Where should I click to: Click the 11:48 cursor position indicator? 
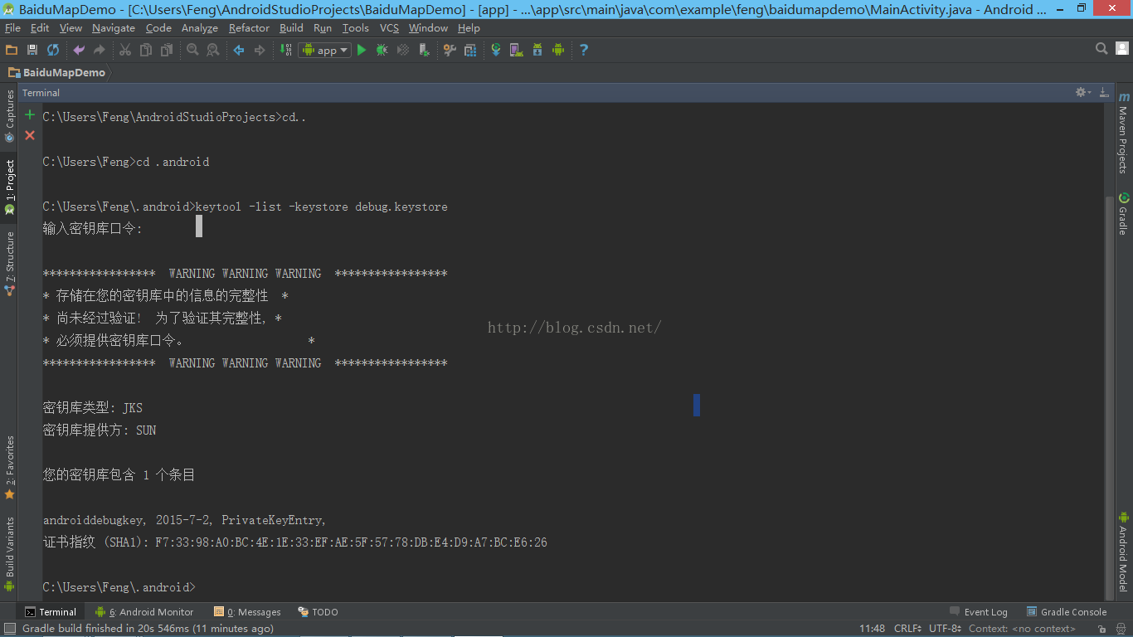872,629
